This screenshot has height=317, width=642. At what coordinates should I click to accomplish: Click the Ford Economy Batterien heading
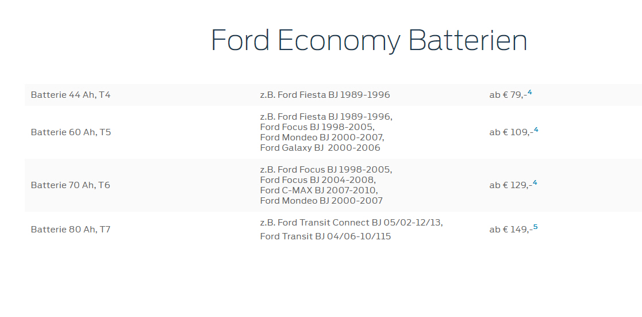coord(369,41)
